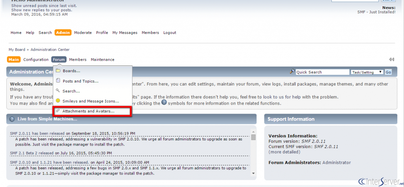
Task: Click the smiley face icon
Action: 58,101
